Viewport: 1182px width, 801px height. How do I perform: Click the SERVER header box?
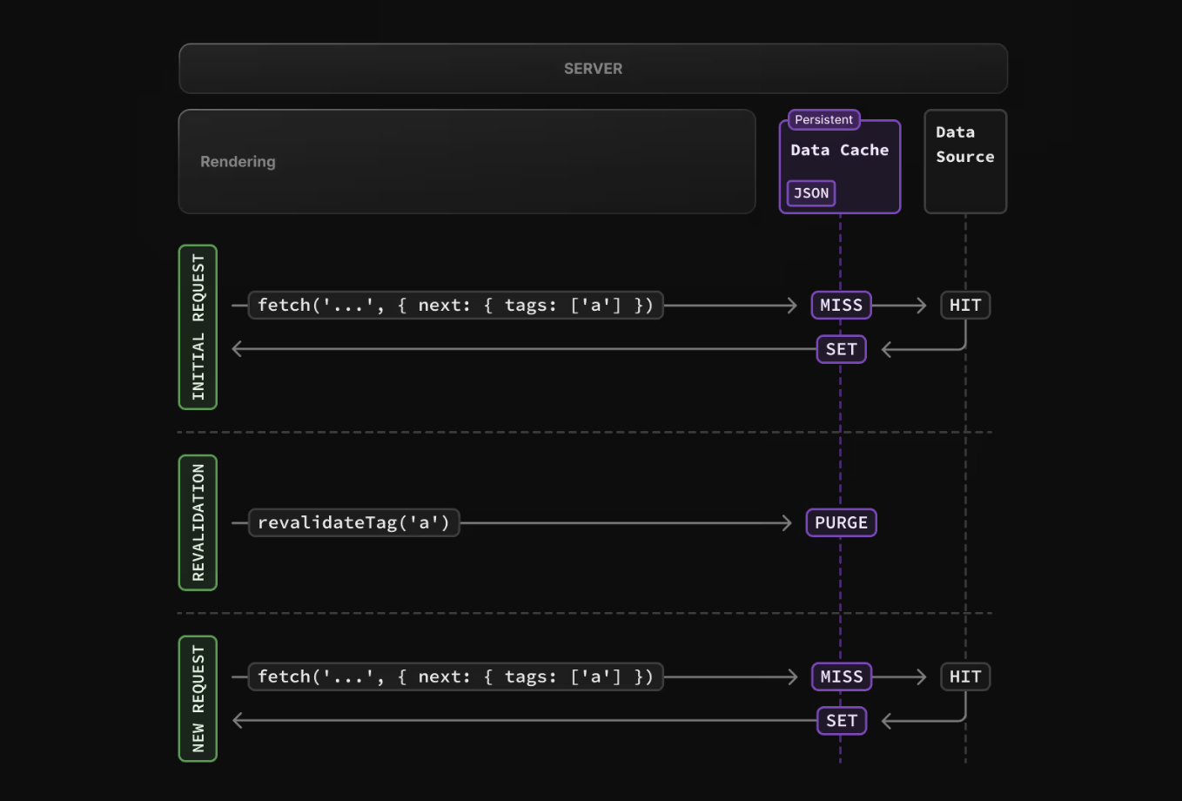tap(593, 69)
